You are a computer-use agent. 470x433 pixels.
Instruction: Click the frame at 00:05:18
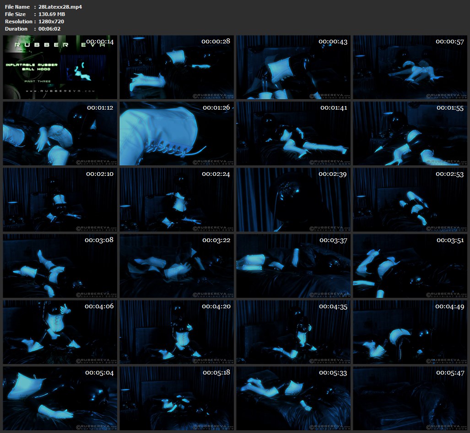(x=177, y=399)
